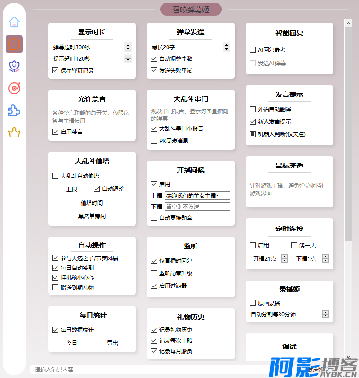Enable 大乱斗自动偷塔 checkbox
The image size is (359, 378).
(56, 176)
